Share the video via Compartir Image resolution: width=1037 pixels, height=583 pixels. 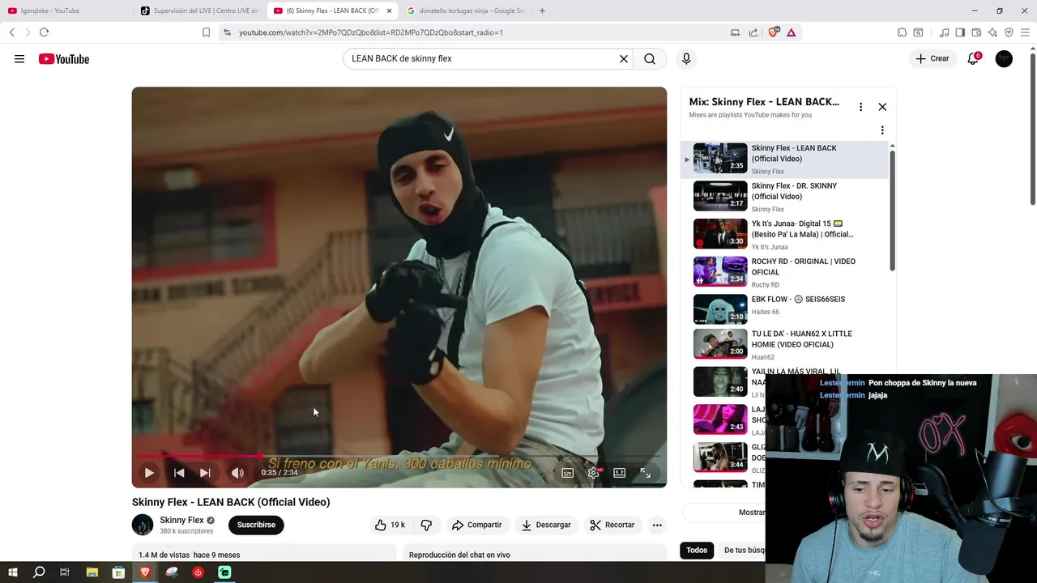coord(477,525)
